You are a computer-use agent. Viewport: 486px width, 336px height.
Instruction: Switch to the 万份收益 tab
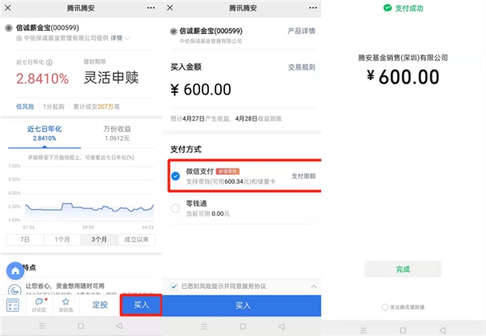pos(117,133)
